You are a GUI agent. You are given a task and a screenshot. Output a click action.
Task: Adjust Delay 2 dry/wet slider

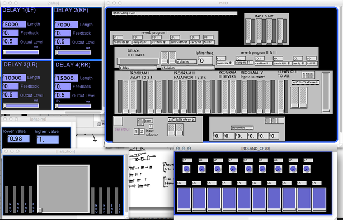click(x=73, y=52)
